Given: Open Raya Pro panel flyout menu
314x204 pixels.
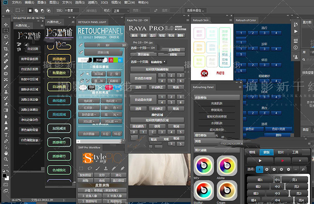Looking at the screenshot, I should point(188,20).
